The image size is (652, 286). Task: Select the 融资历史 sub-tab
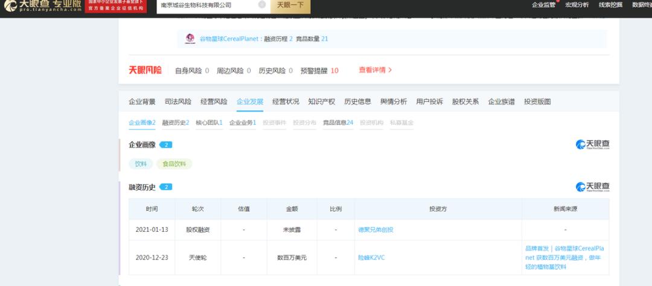click(175, 123)
